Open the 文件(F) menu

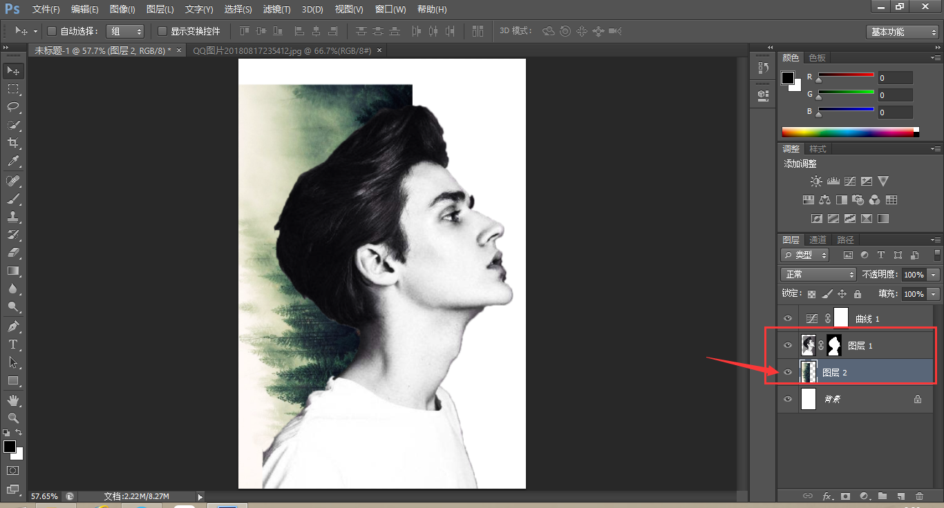46,10
